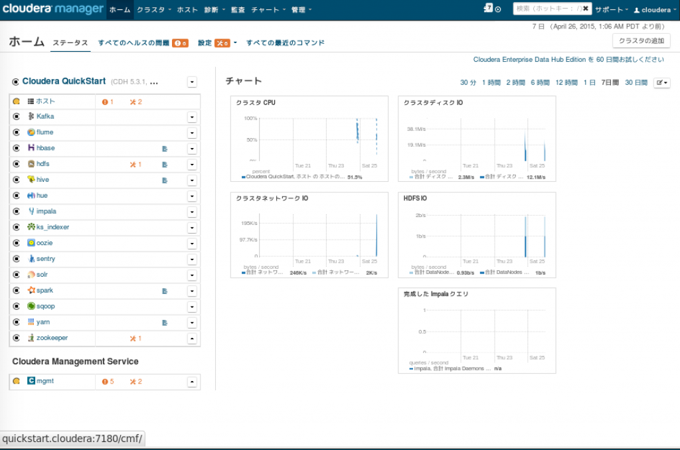Viewport: 680px width, 450px height.
Task: Click the stale configuration icon in hive row
Action: pyautogui.click(x=165, y=181)
